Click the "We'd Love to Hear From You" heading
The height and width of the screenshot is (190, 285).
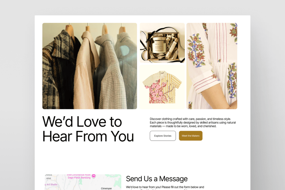[x=88, y=129]
